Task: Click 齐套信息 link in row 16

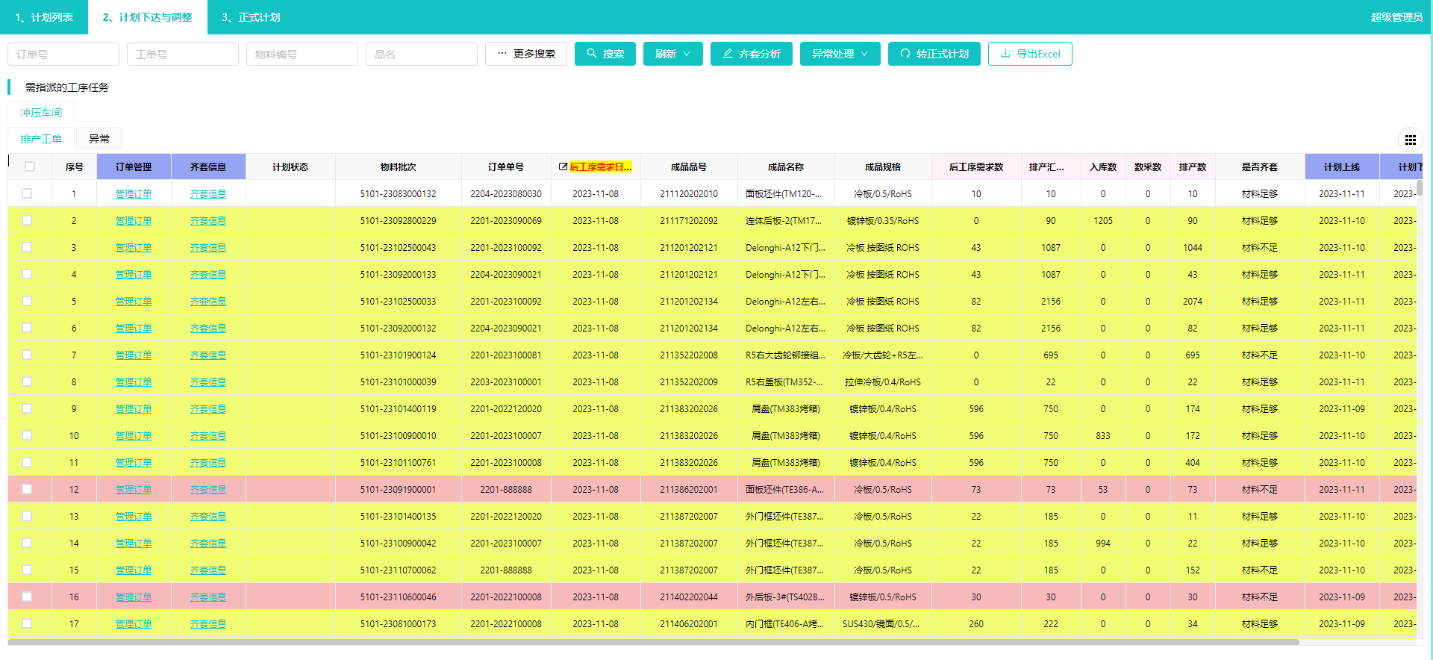Action: (x=208, y=597)
